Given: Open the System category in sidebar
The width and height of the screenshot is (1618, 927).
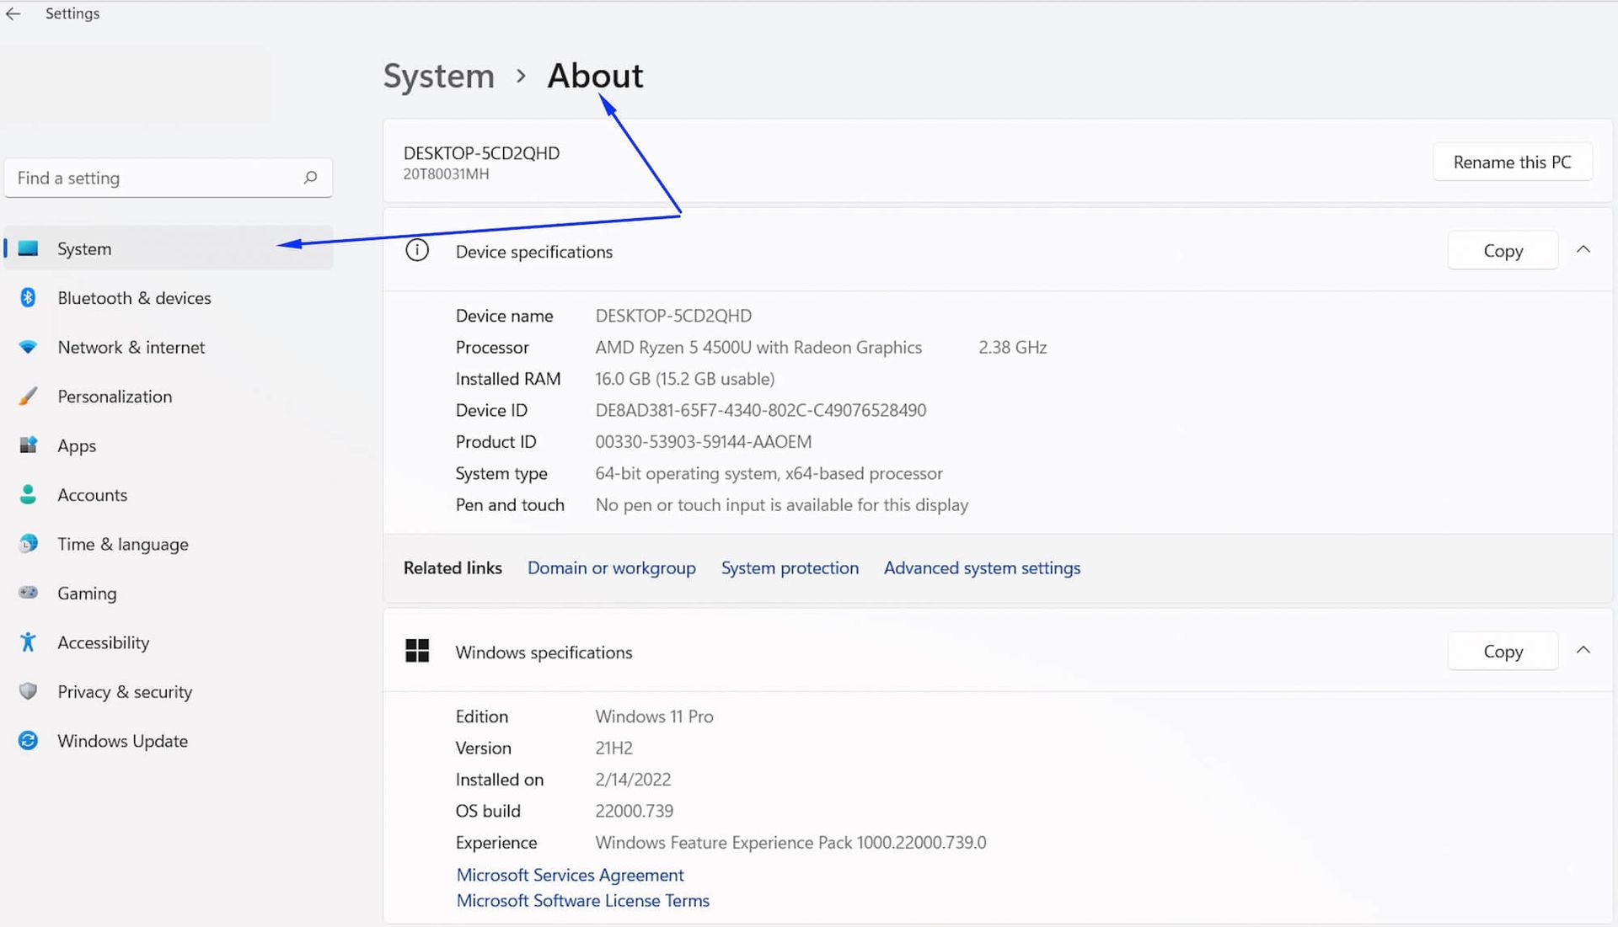Looking at the screenshot, I should [169, 248].
